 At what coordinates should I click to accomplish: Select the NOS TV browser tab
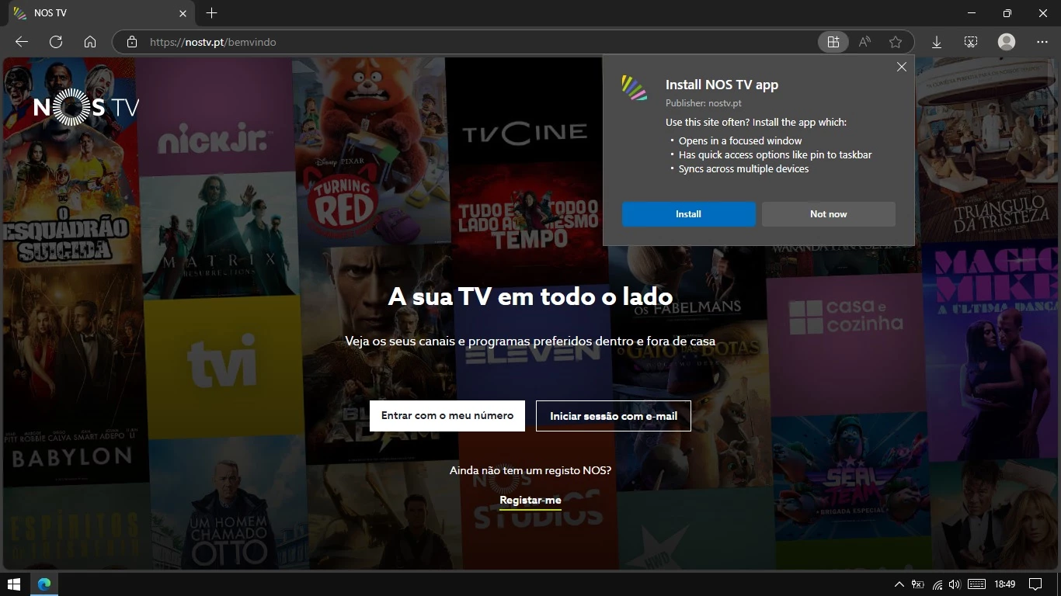click(x=99, y=13)
